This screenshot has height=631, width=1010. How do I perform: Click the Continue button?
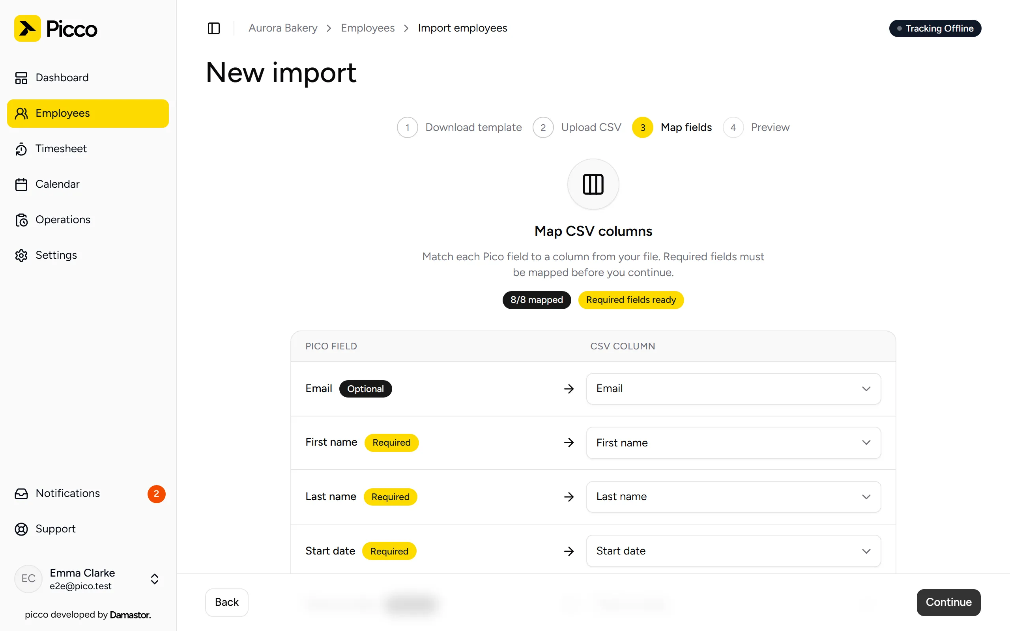tap(948, 603)
